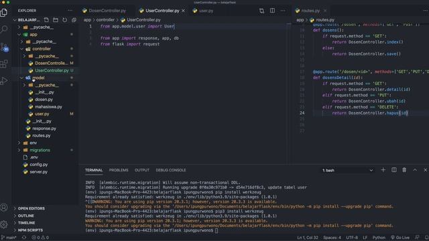Open dosen.py in model folder
The height and width of the screenshot is (241, 429).
pos(44,100)
